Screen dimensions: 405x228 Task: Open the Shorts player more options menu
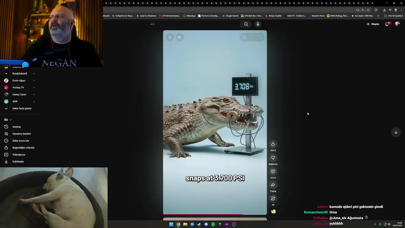coord(252,37)
